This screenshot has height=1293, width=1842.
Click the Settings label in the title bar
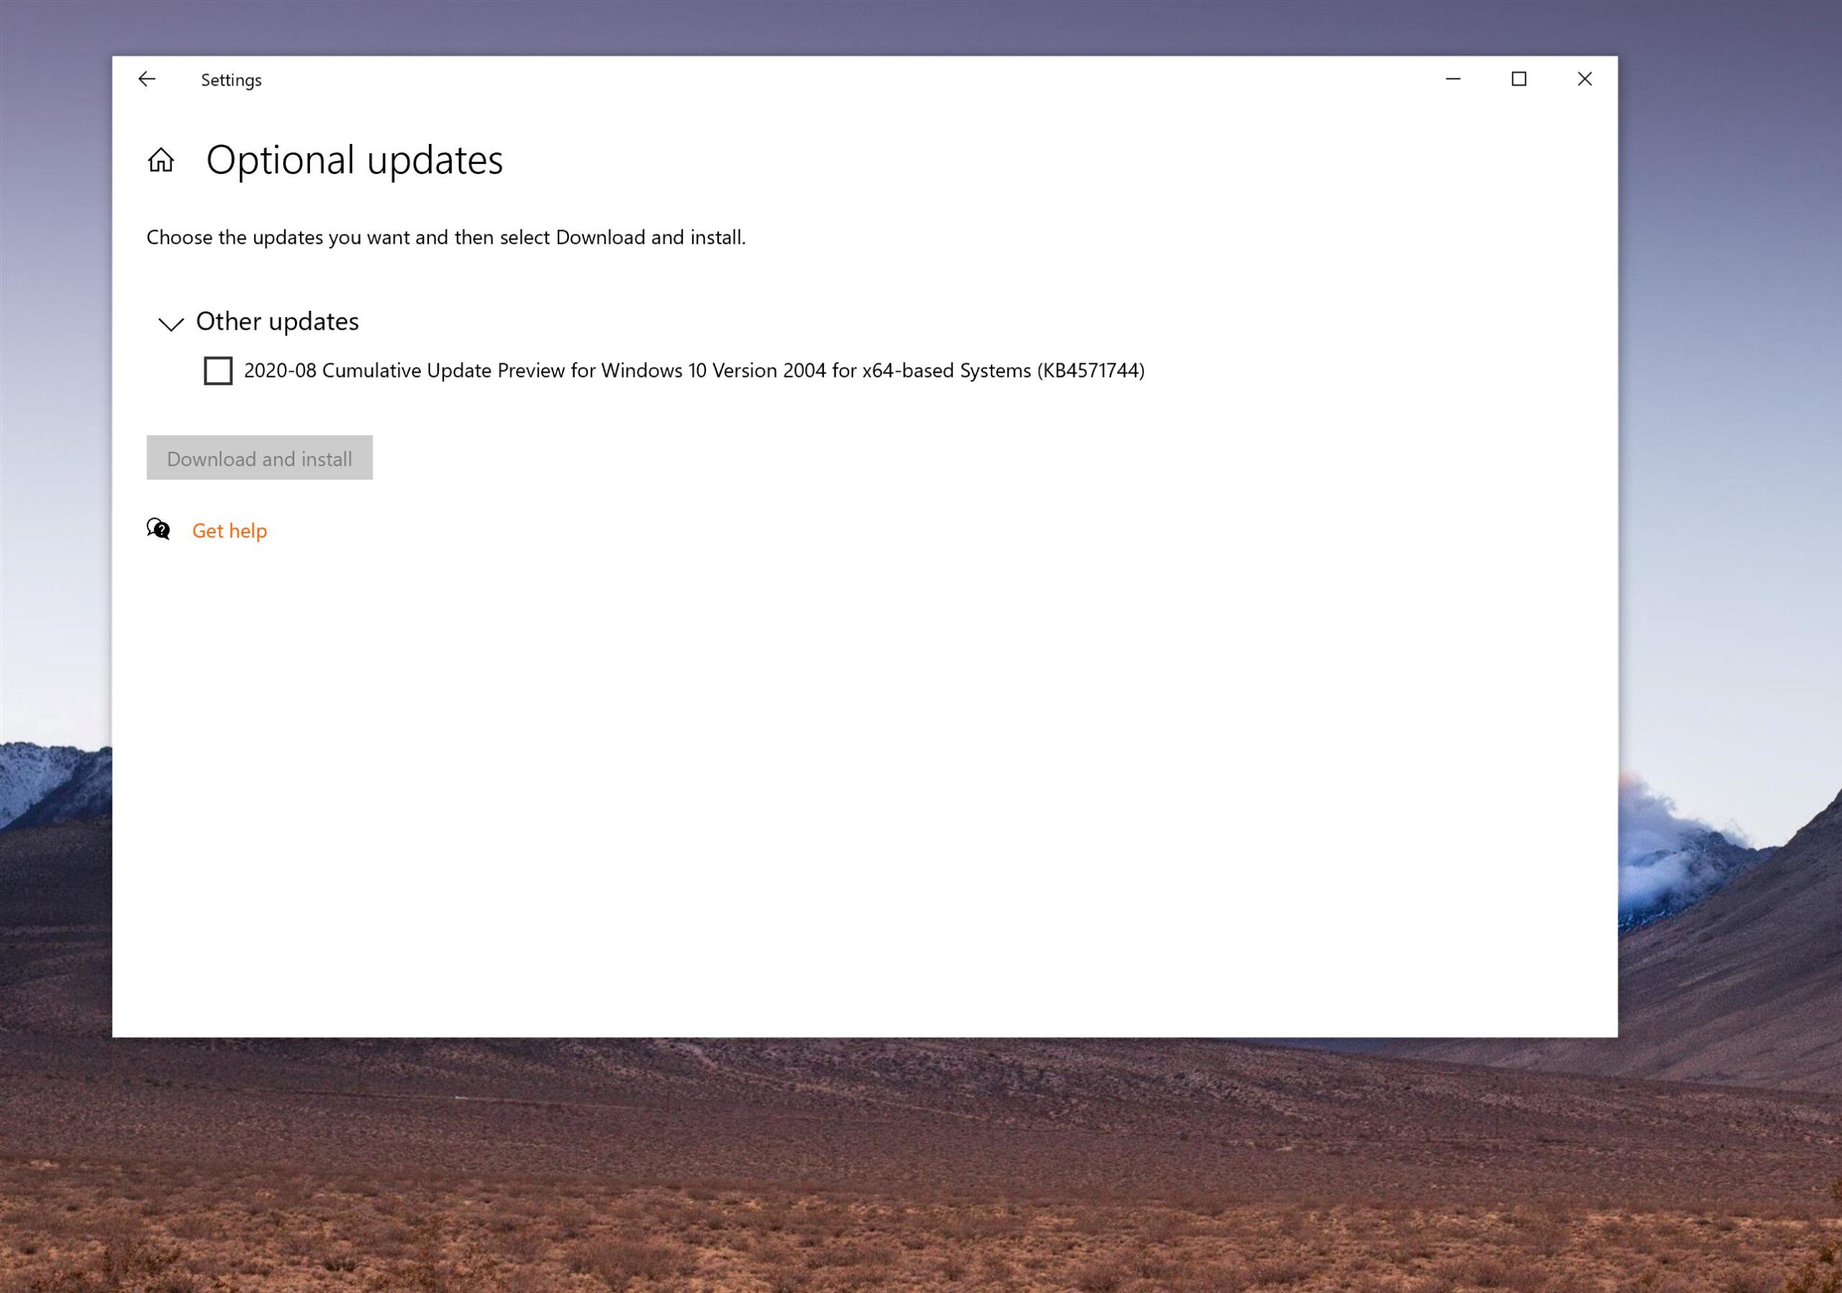pyautogui.click(x=230, y=78)
